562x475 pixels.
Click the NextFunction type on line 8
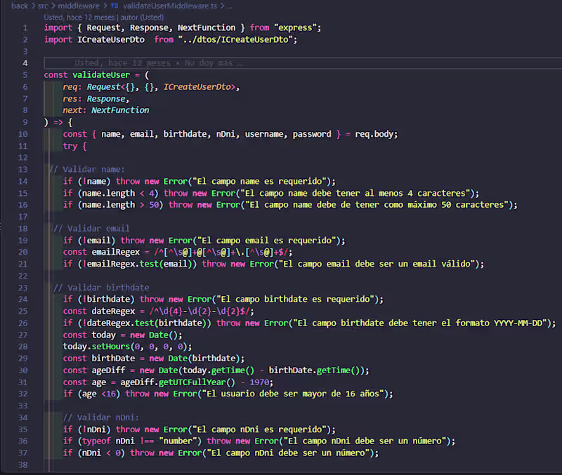coord(120,110)
